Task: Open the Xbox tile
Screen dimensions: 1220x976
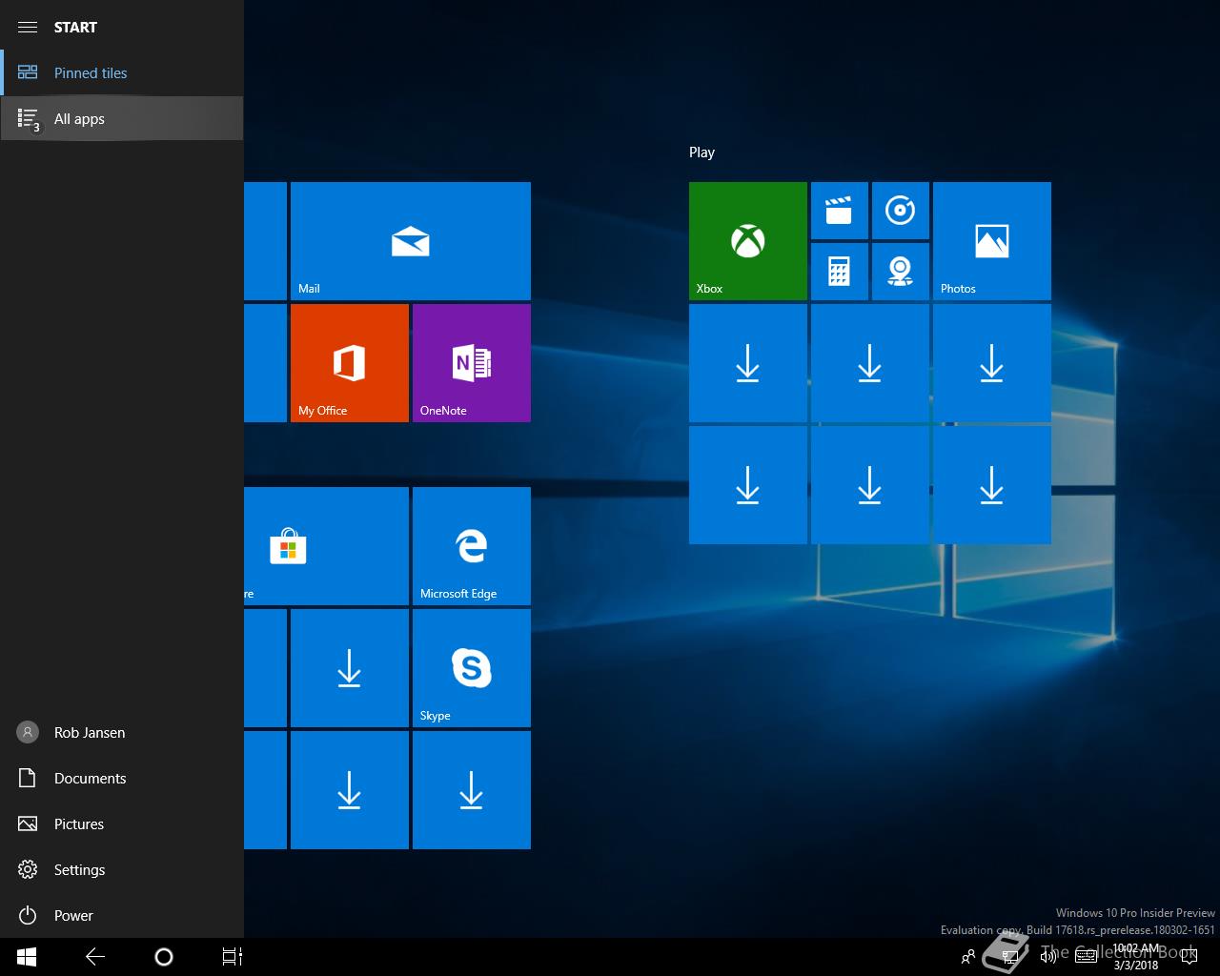Action: (x=748, y=241)
